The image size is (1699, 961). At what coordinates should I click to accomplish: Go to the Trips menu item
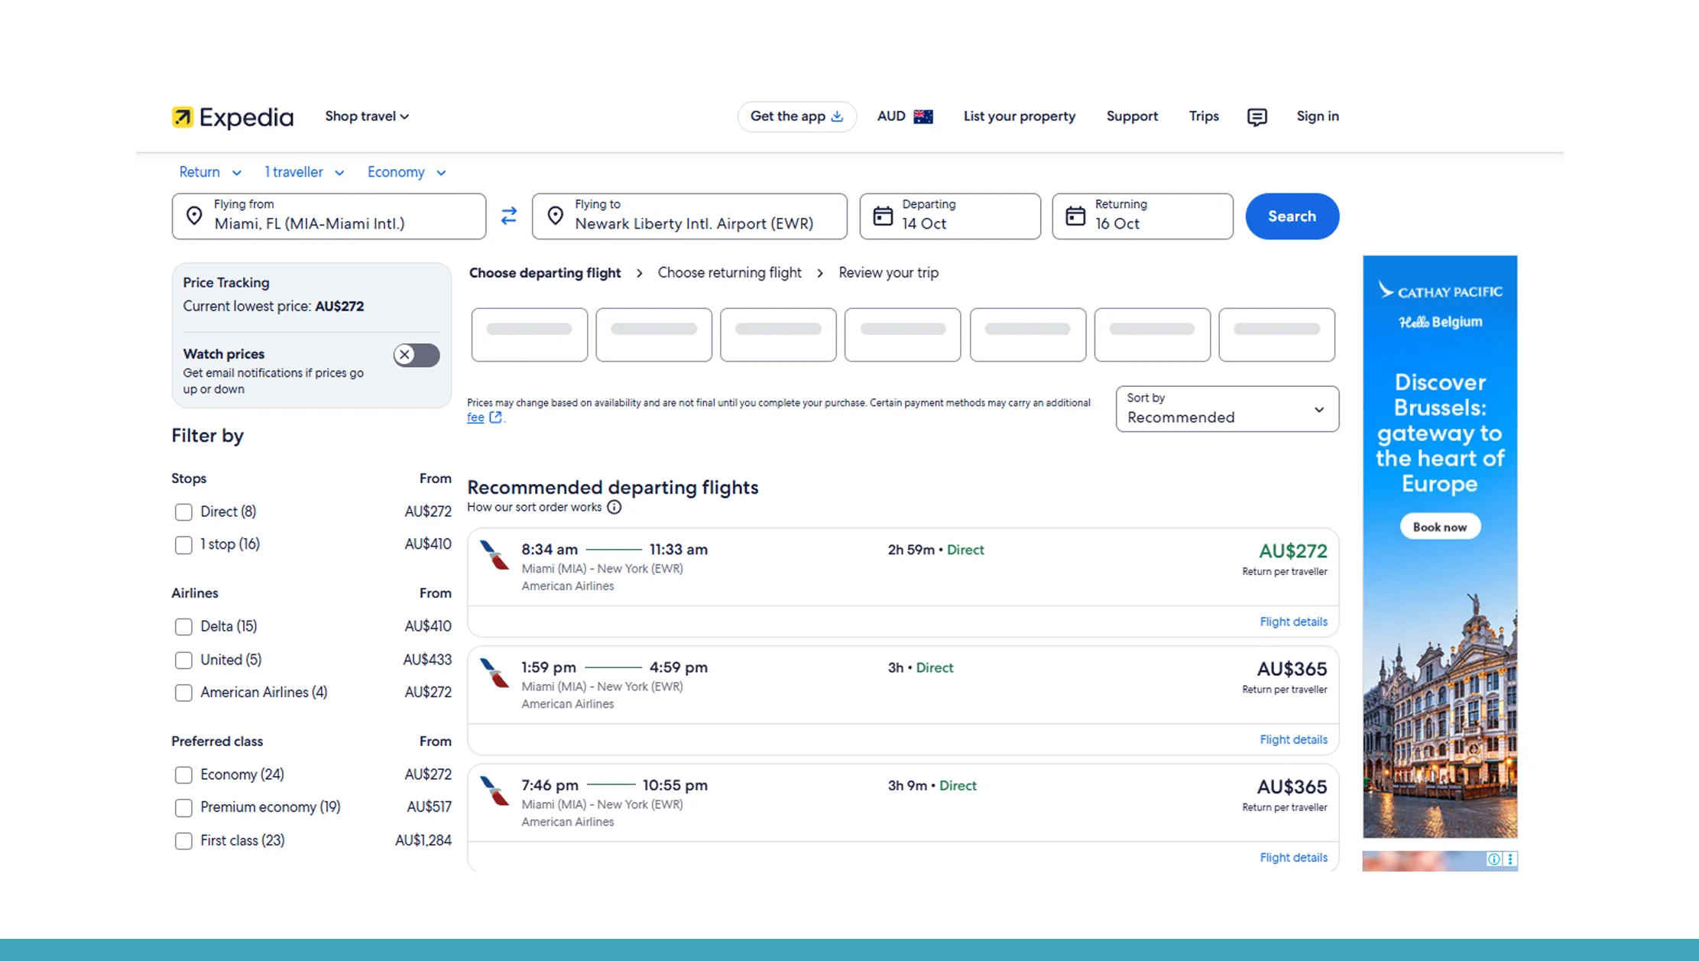click(x=1204, y=116)
